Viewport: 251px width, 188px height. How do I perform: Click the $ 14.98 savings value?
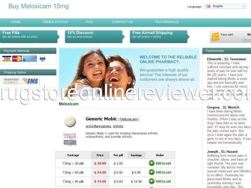click(136, 181)
